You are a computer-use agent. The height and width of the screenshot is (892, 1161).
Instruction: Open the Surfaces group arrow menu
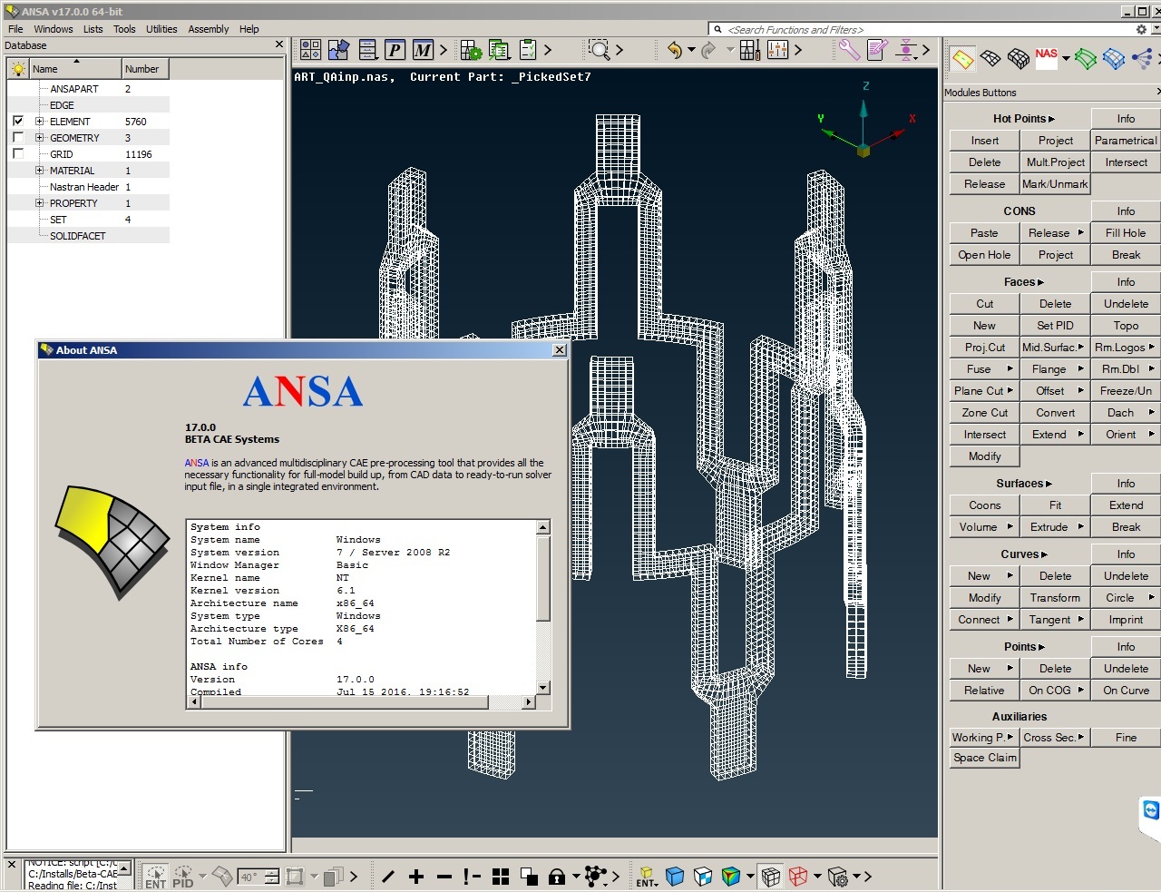click(x=1049, y=484)
